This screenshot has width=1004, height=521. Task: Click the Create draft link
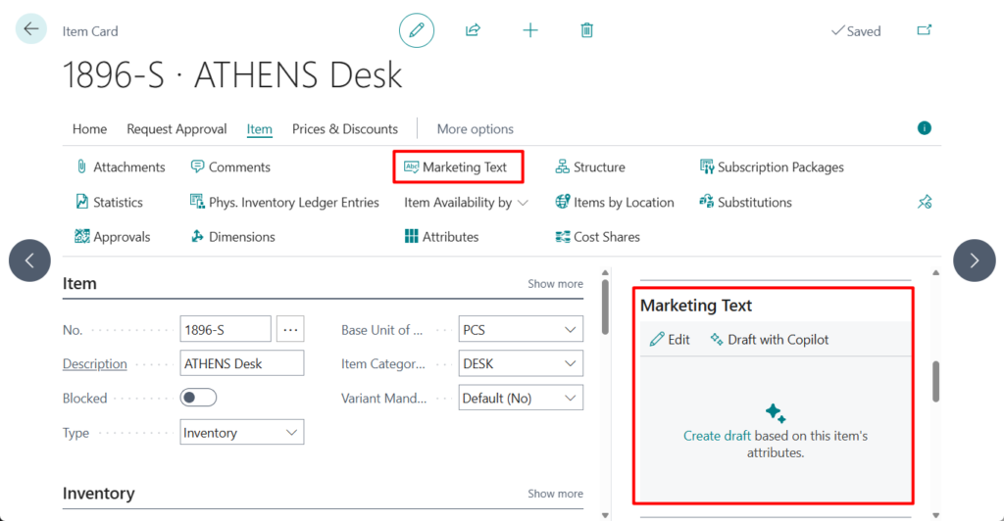tap(716, 436)
